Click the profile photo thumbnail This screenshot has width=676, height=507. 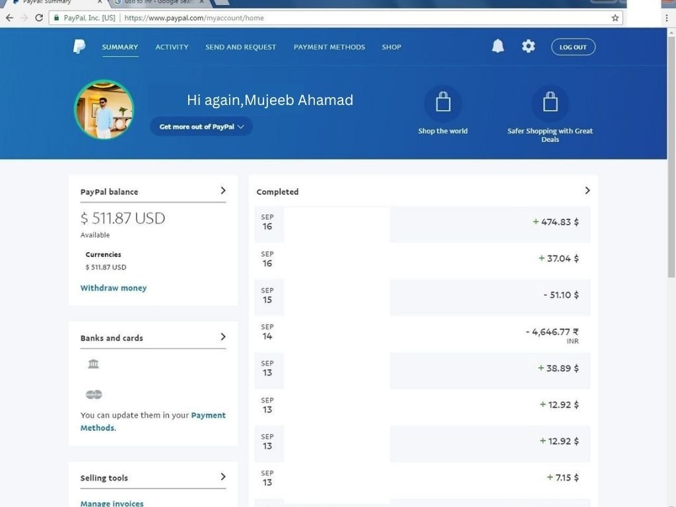(104, 109)
